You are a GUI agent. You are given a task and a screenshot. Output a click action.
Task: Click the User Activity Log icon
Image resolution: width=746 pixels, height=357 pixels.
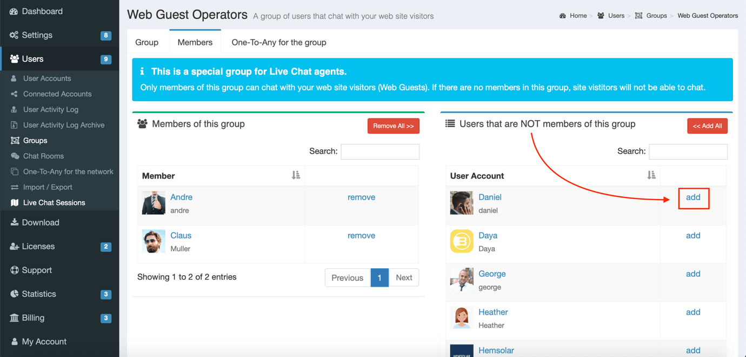tap(14, 109)
